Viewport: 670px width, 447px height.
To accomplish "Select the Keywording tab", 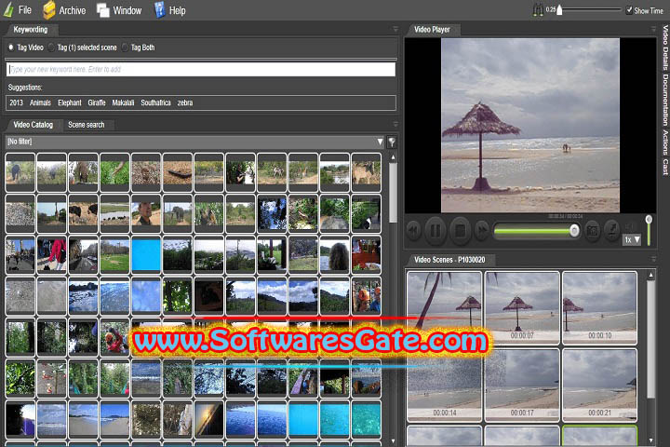I will (x=31, y=30).
